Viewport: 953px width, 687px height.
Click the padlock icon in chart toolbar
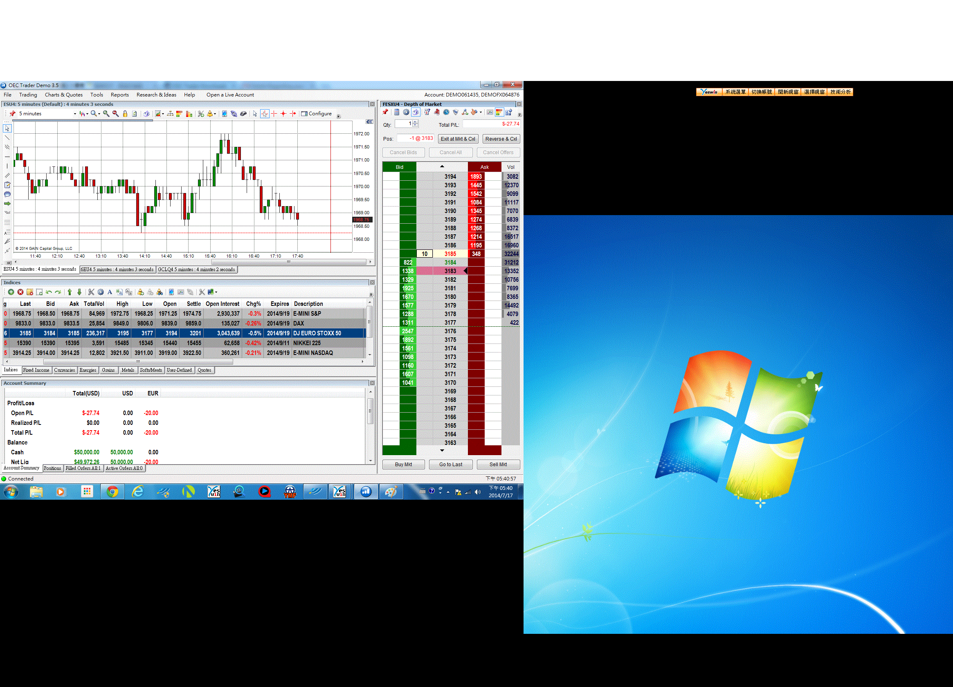click(x=125, y=113)
